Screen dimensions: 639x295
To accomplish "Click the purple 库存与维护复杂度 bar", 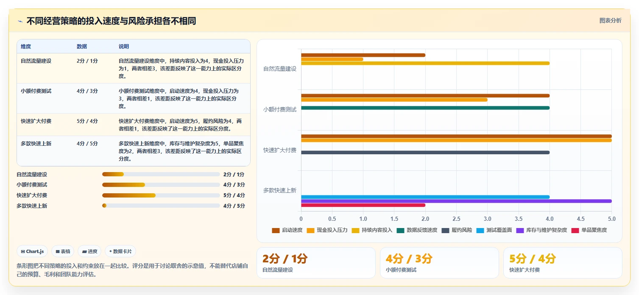I will click(456, 201).
